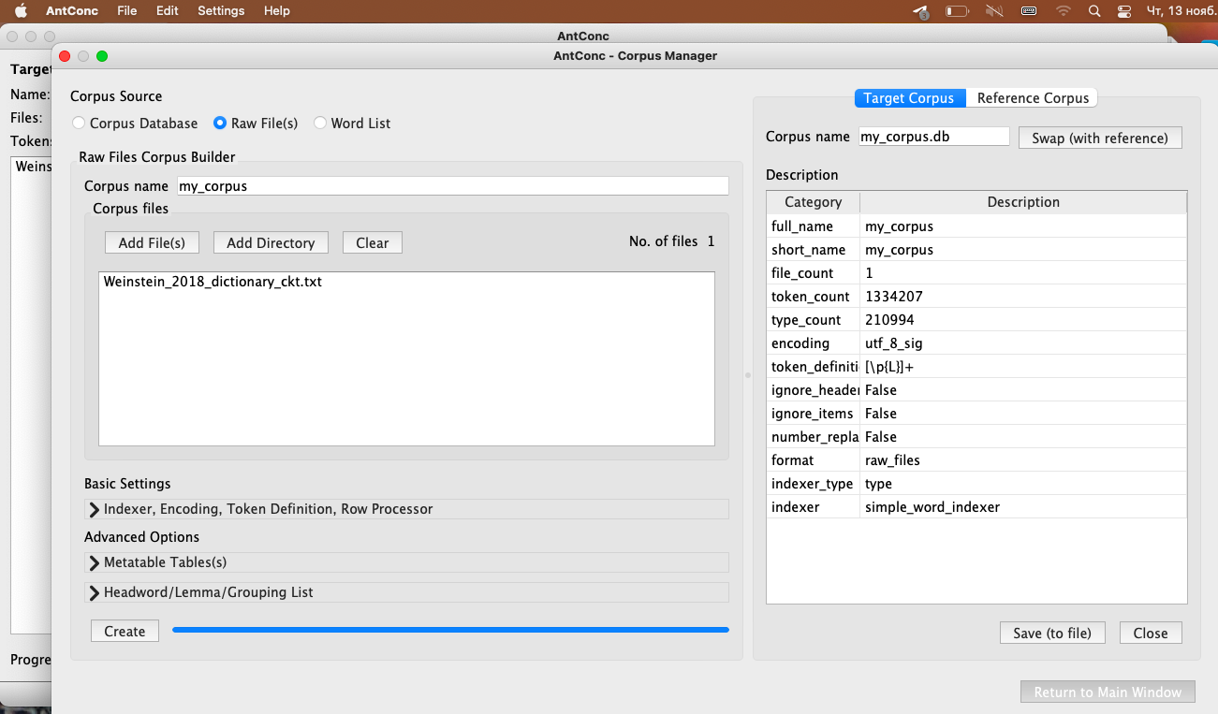Screen dimensions: 1218x714
Task: Select the ignore_items row cell
Action: [x=813, y=414]
